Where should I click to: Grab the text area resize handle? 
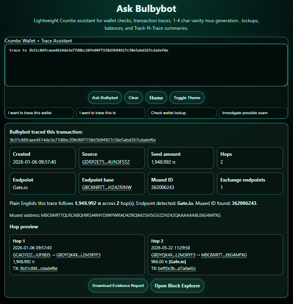pos(286,84)
